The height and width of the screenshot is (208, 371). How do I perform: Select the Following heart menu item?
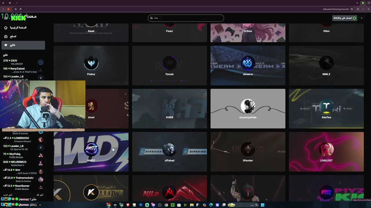click(x=23, y=45)
